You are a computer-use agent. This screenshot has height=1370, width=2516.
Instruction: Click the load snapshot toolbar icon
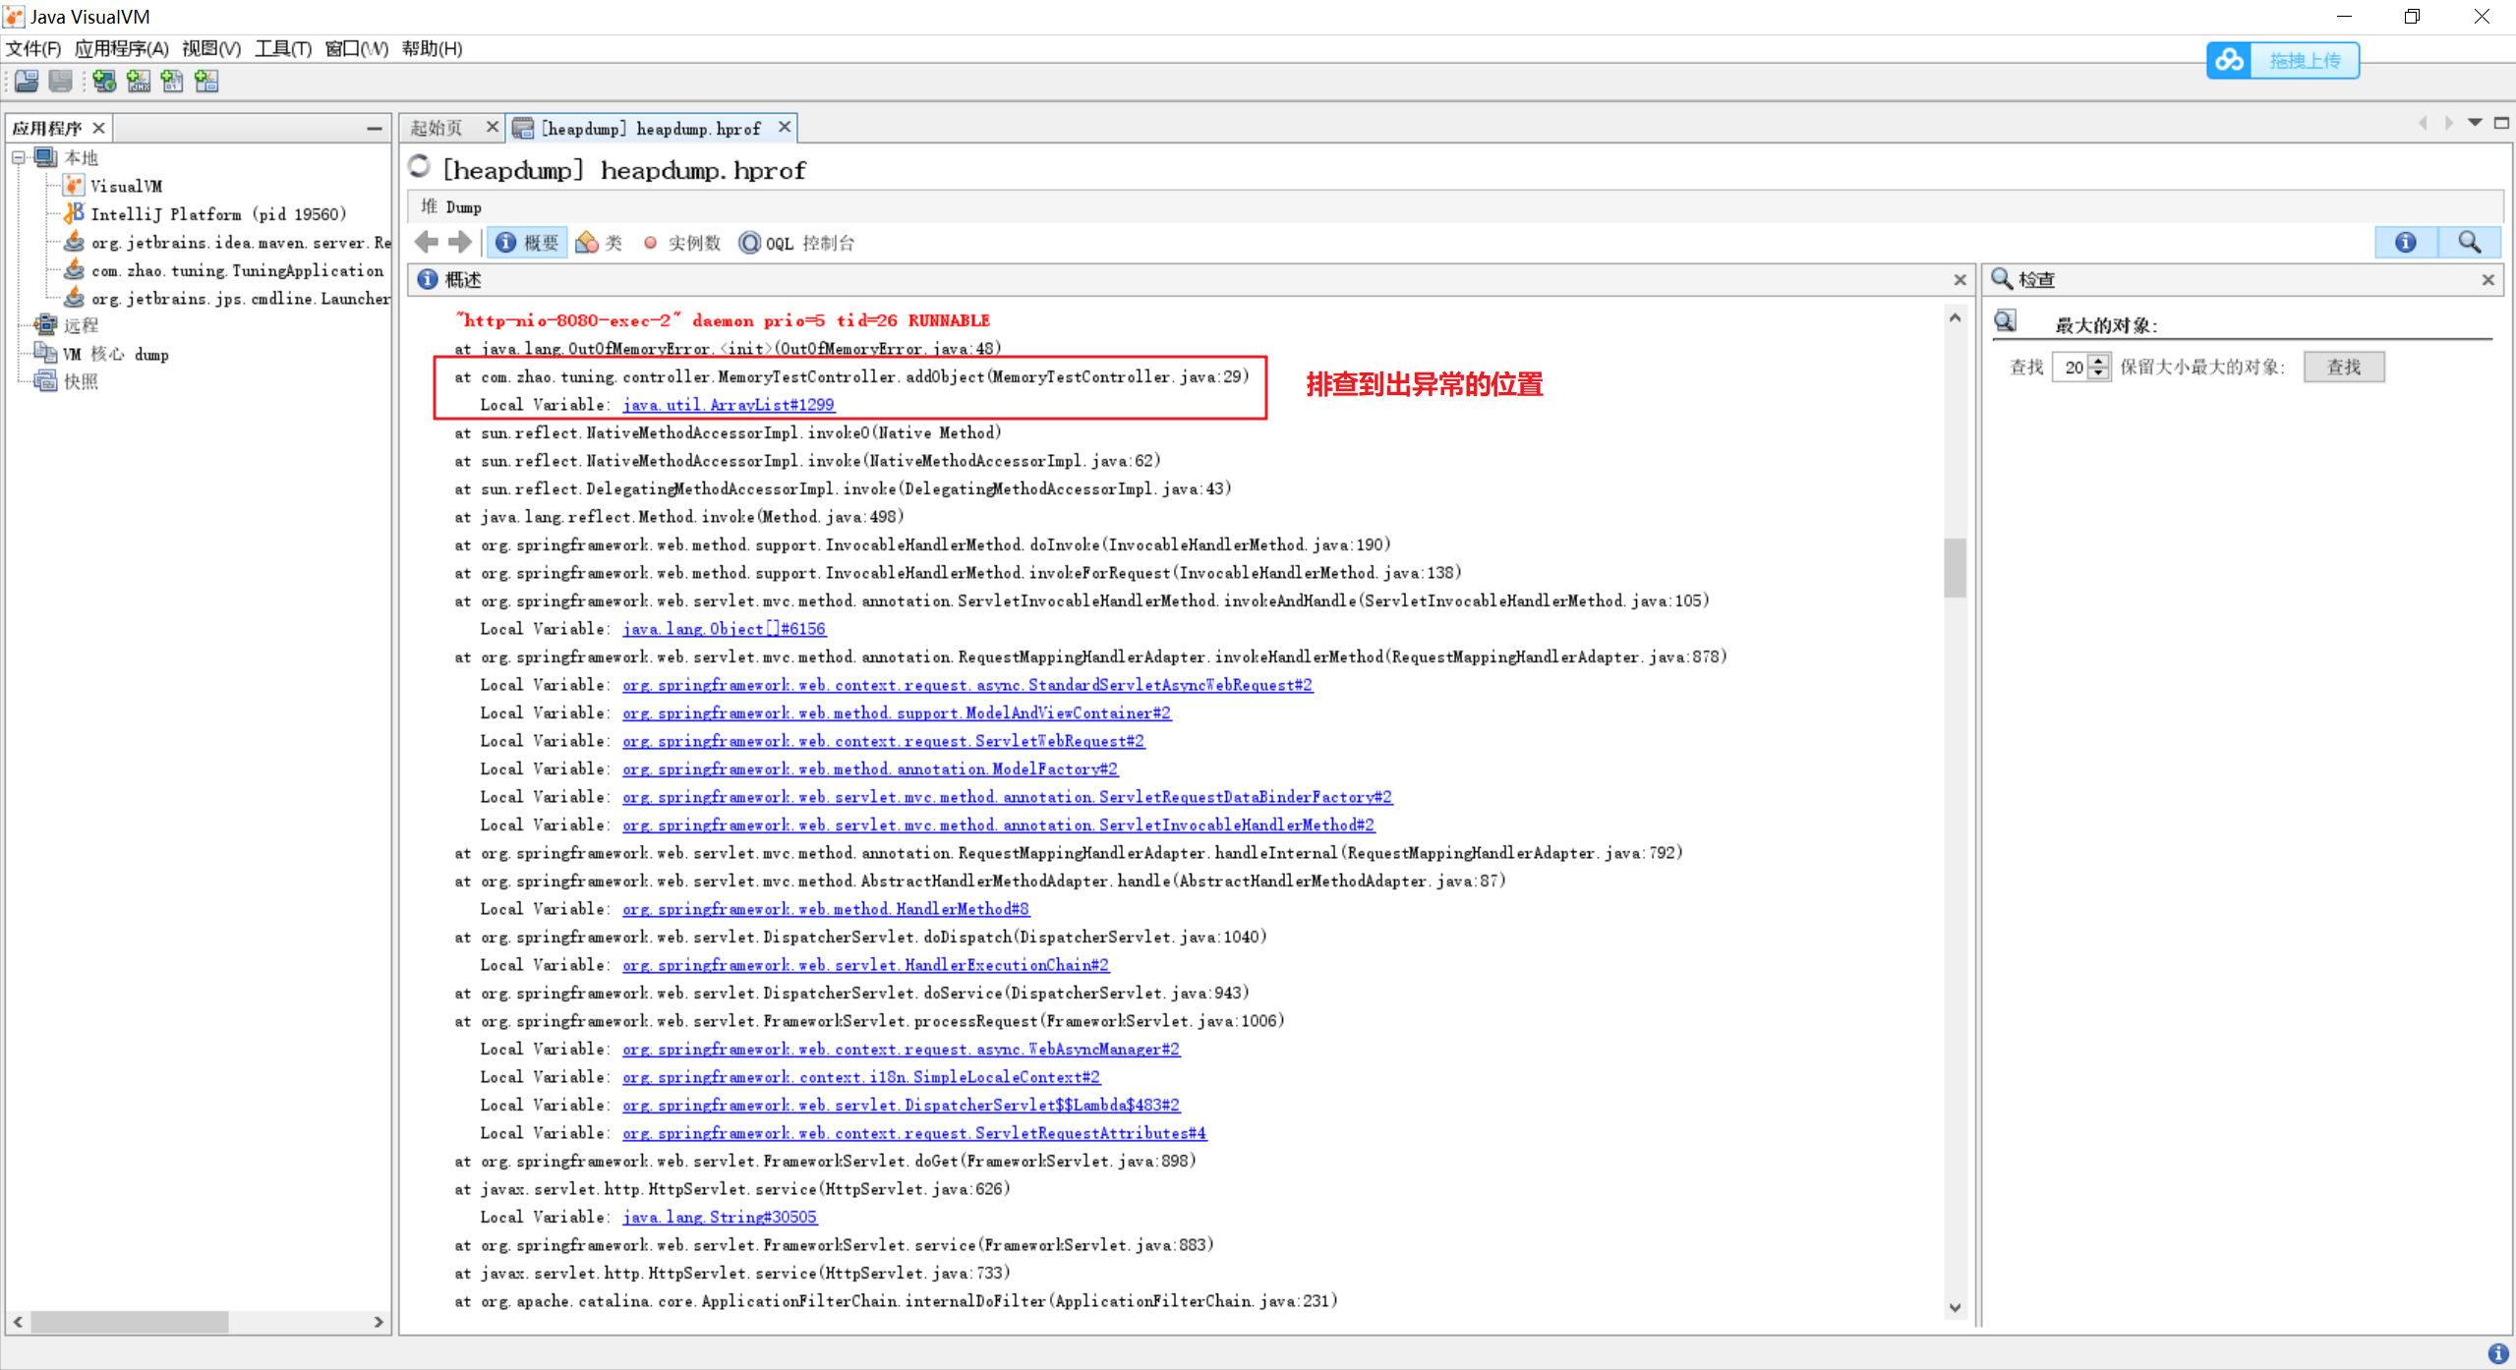click(27, 81)
